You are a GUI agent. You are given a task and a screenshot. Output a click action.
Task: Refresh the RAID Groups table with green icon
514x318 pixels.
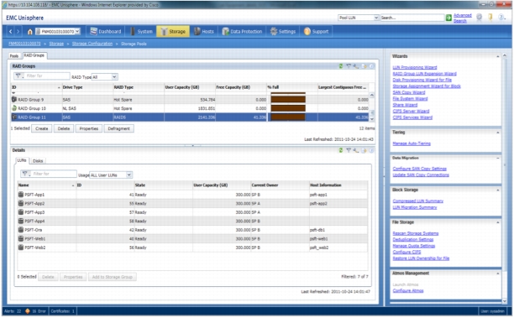tap(341, 66)
